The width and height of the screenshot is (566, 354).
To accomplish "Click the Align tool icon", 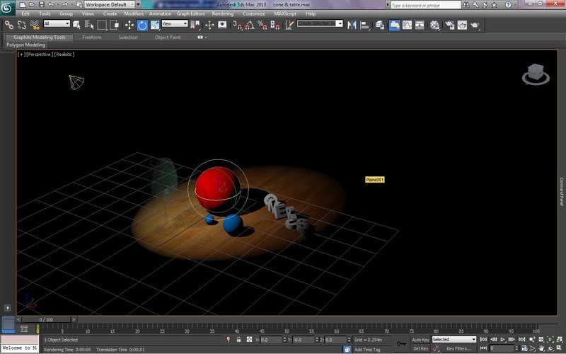I will [365, 25].
